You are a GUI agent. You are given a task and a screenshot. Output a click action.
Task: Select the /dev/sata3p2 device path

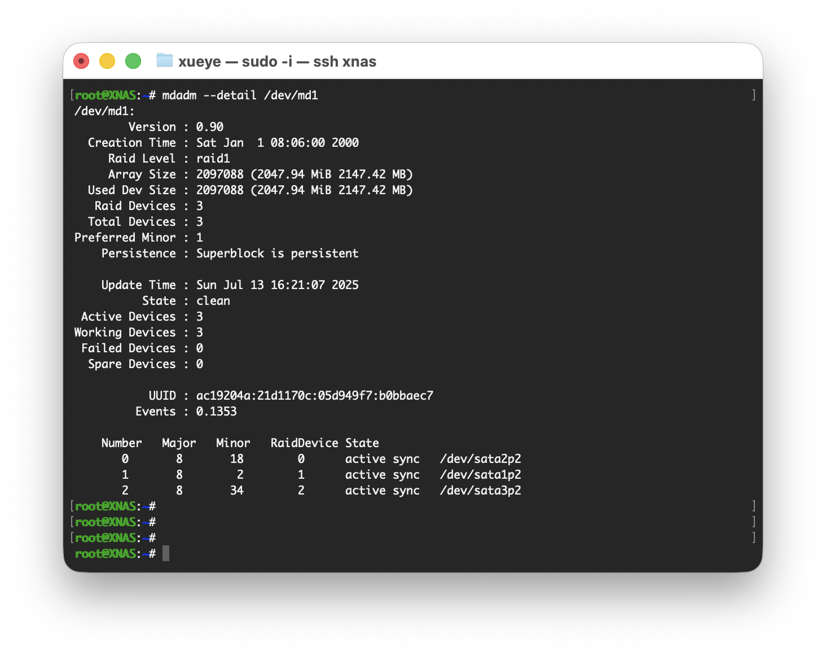tap(480, 491)
